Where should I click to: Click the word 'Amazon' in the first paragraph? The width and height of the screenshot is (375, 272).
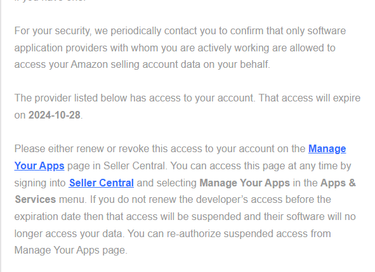pos(89,65)
